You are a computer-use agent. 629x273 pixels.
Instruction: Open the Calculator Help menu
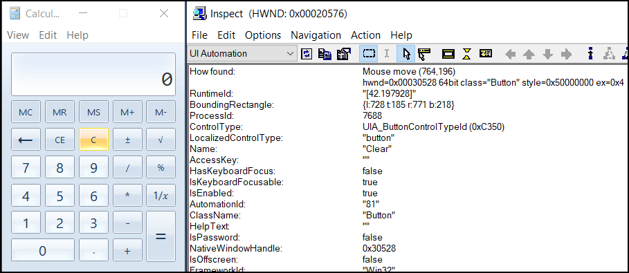click(x=78, y=35)
